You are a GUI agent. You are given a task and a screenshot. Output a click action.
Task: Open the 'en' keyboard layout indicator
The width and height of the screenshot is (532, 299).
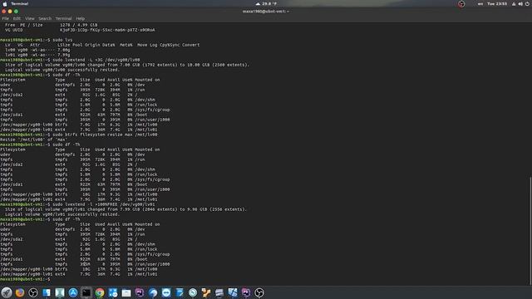[480, 3]
